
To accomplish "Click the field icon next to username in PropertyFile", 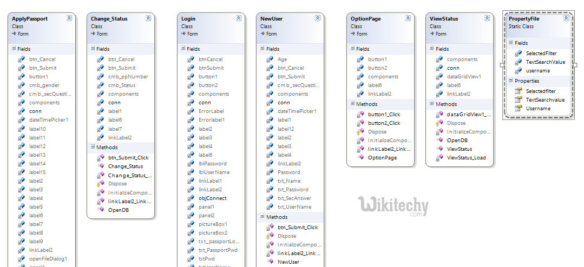I will click(518, 71).
